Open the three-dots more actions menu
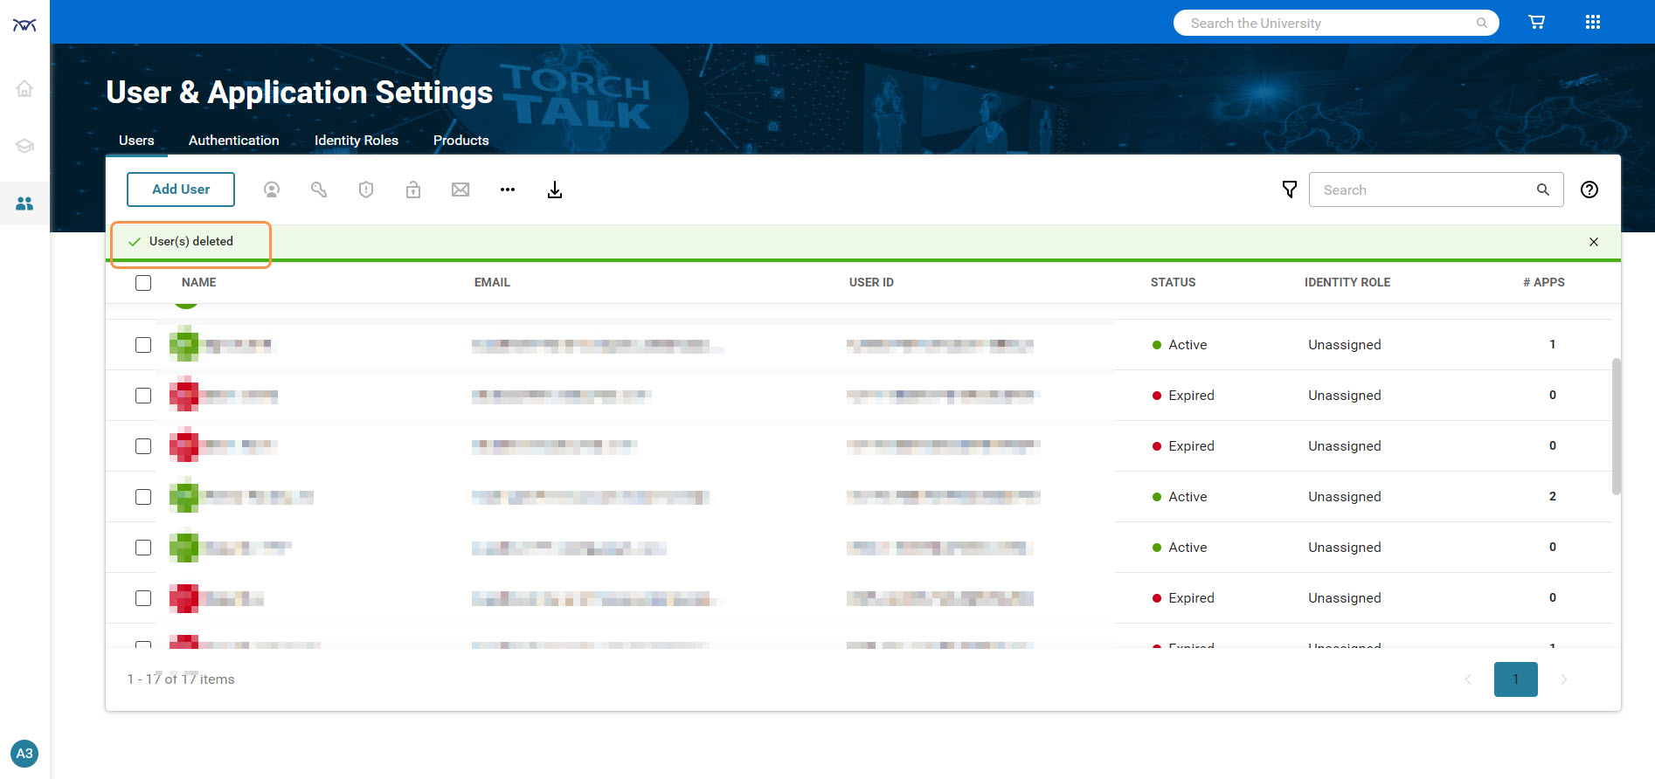The width and height of the screenshot is (1655, 779). (507, 190)
